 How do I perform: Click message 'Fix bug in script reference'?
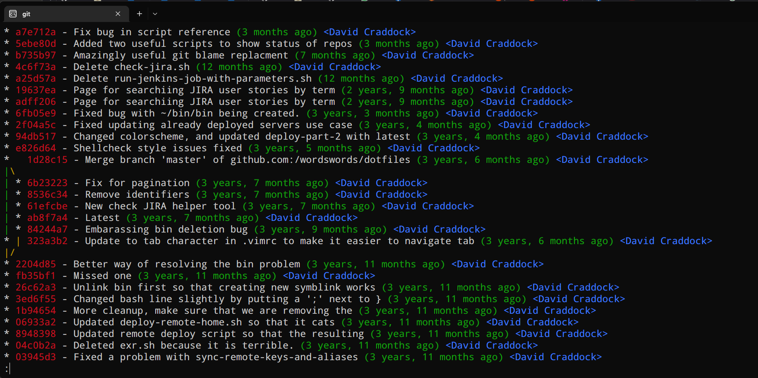pyautogui.click(x=152, y=32)
